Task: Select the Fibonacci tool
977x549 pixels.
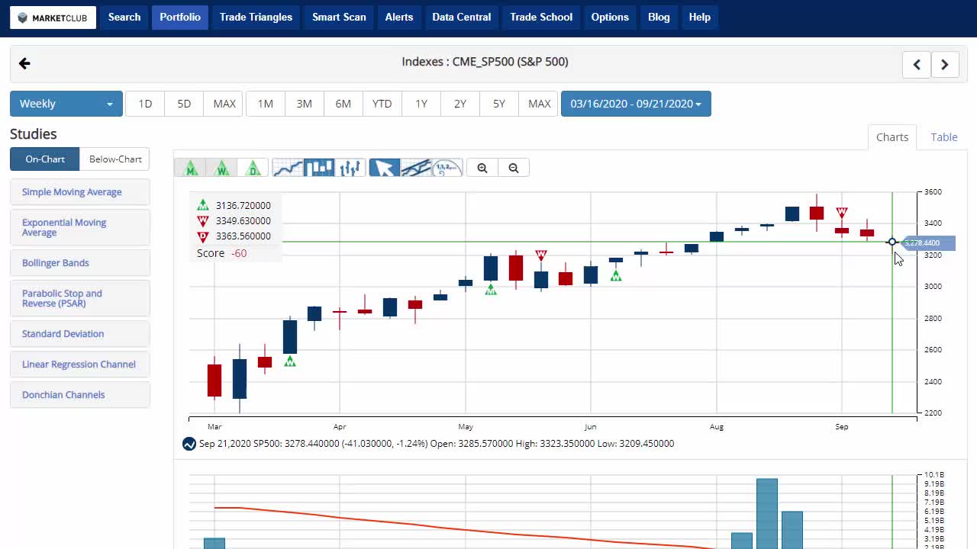Action: (x=447, y=168)
